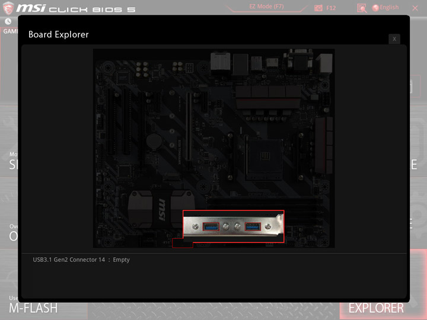Click the MSI chipset heatsink on the board
The height and width of the screenshot is (320, 427).
pyautogui.click(x=161, y=209)
